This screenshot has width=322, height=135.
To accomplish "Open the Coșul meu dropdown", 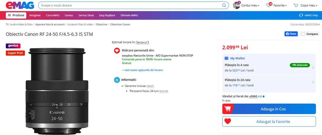I will (x=309, y=5).
